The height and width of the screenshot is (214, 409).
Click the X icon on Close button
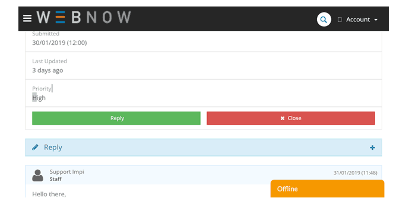(x=282, y=118)
